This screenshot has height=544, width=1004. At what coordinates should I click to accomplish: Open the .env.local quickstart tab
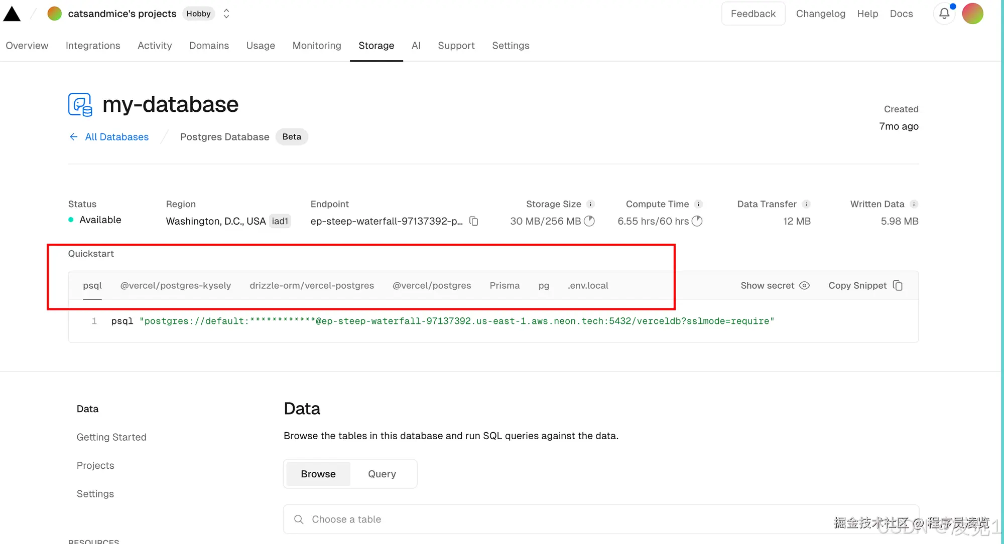click(x=588, y=285)
